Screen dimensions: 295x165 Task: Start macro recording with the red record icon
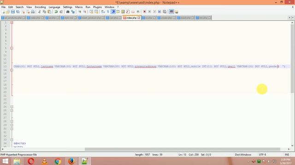144,12
